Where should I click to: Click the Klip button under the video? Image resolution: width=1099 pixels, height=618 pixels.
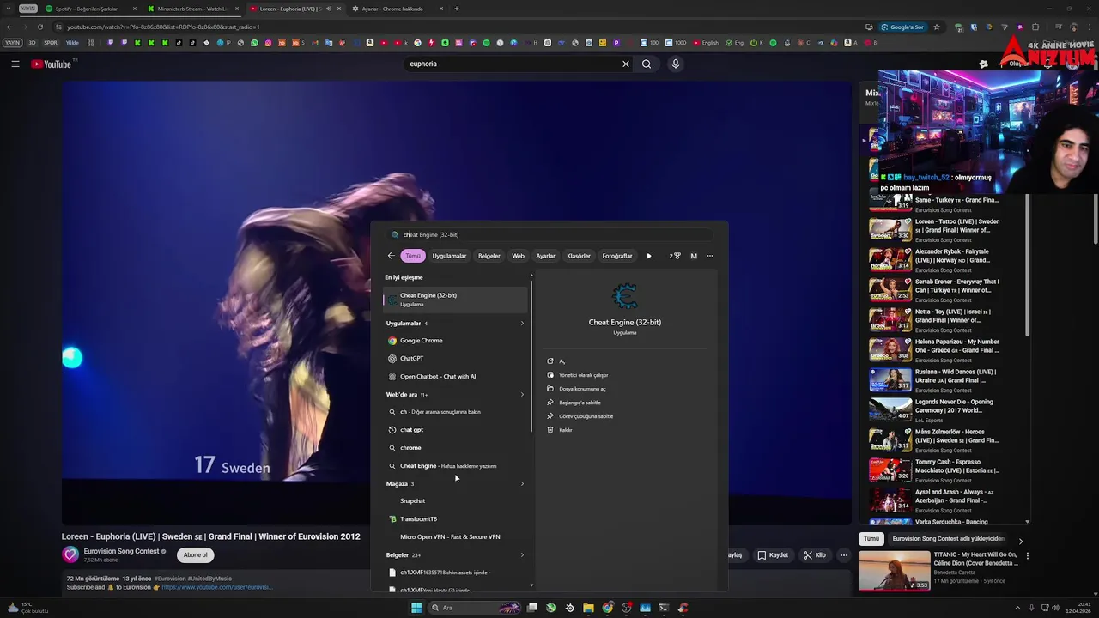[814, 555]
